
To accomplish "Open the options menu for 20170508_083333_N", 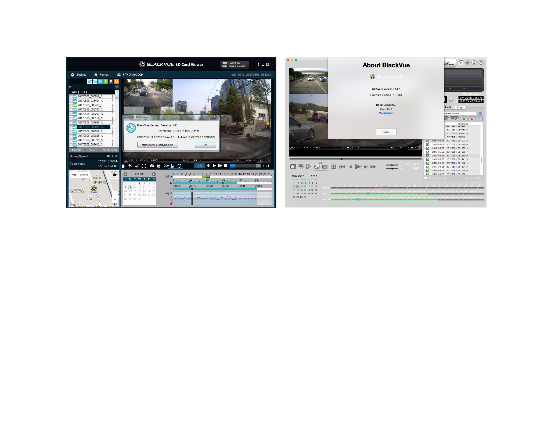I will pyautogui.click(x=112, y=110).
